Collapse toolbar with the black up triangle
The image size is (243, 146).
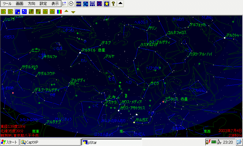tap(121, 4)
